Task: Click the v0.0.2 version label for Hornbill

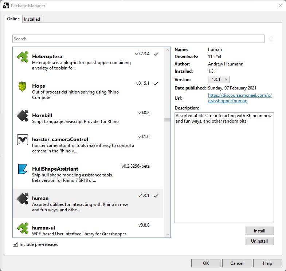Action: [x=144, y=113]
